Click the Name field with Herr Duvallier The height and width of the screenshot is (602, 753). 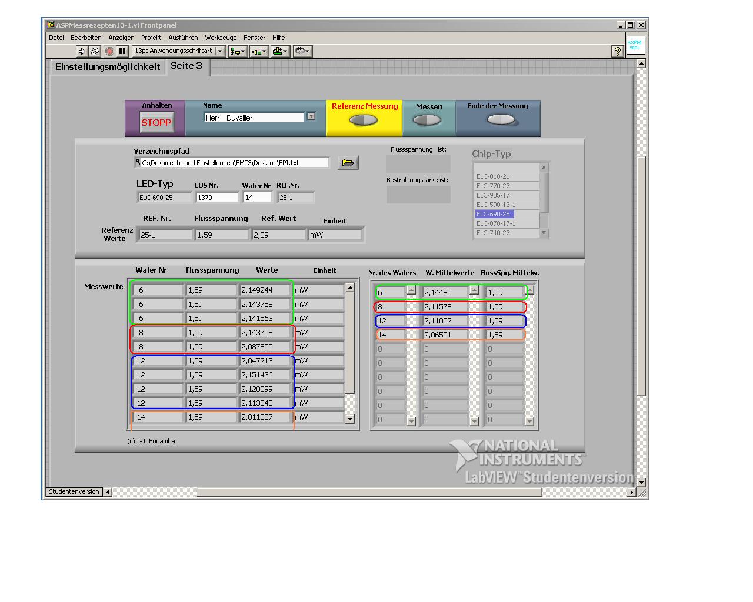[x=254, y=118]
